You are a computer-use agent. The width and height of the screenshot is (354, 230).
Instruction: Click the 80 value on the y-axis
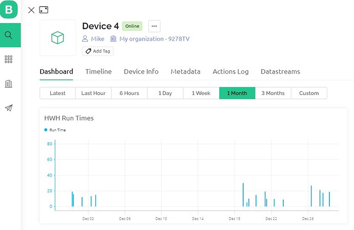pos(49,144)
